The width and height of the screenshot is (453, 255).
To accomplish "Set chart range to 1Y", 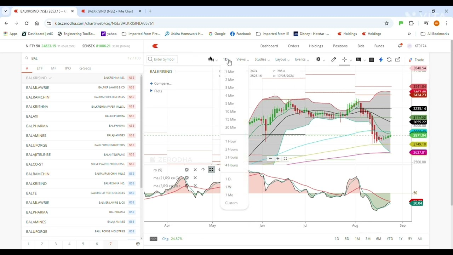I will click(401, 239).
